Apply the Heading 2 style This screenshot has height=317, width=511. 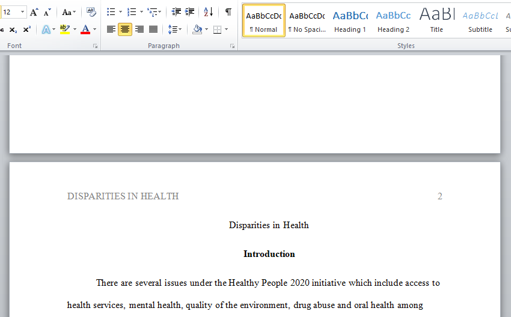tap(393, 20)
